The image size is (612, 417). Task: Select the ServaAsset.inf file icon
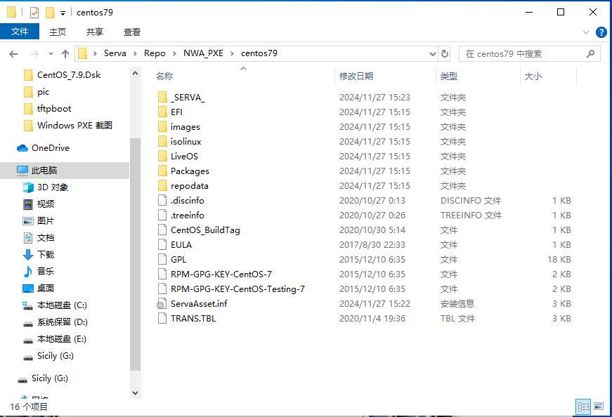coord(162,304)
